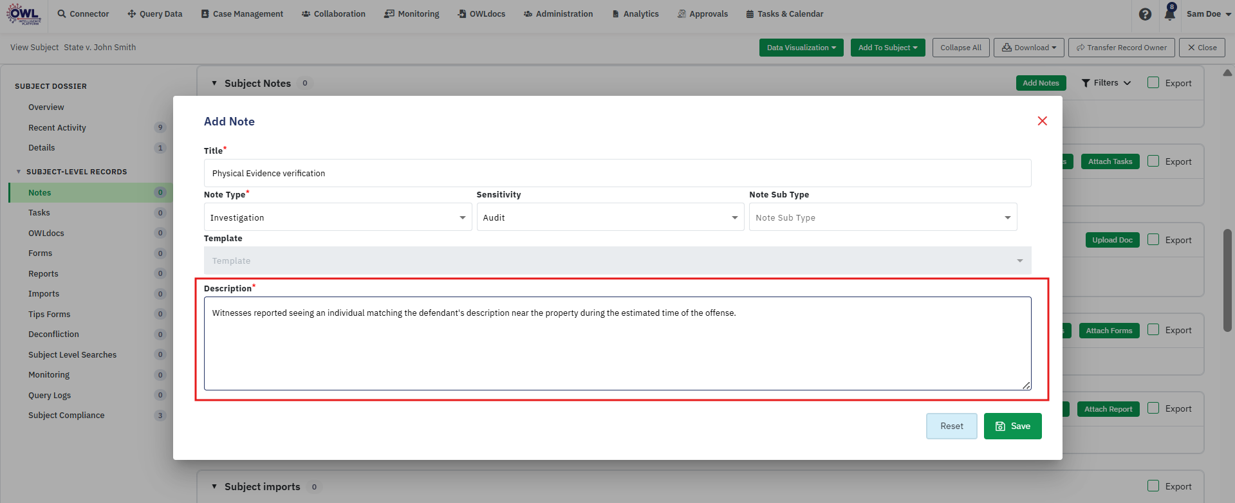
Task: Save the note with Save button
Action: point(1013,426)
